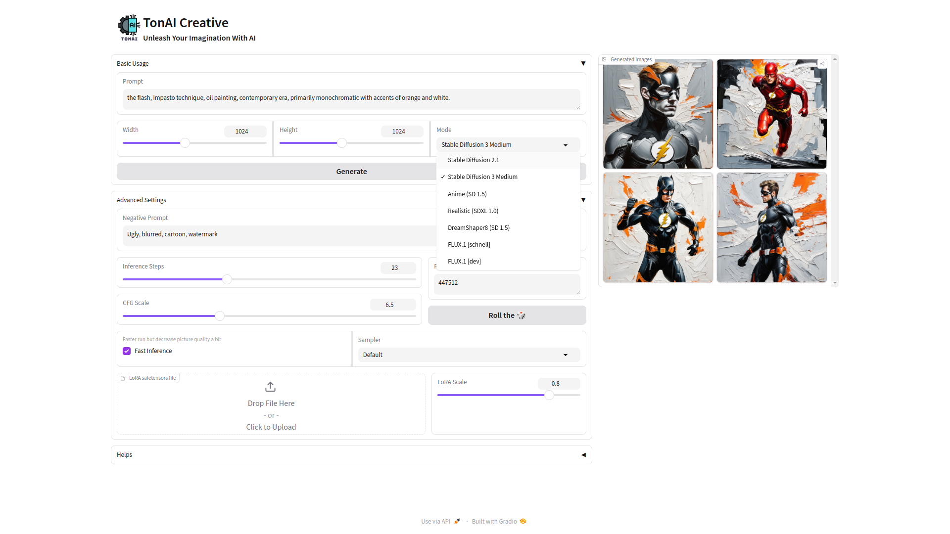Click the Roll the dice button

[507, 315]
